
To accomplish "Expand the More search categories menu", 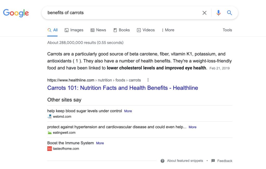I will (x=168, y=30).
